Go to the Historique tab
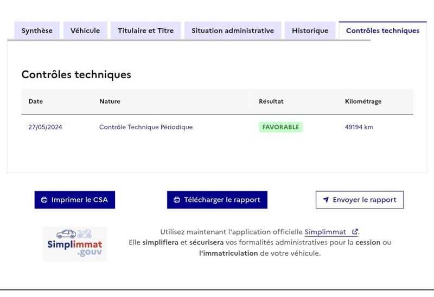The height and width of the screenshot is (297, 434). [310, 30]
